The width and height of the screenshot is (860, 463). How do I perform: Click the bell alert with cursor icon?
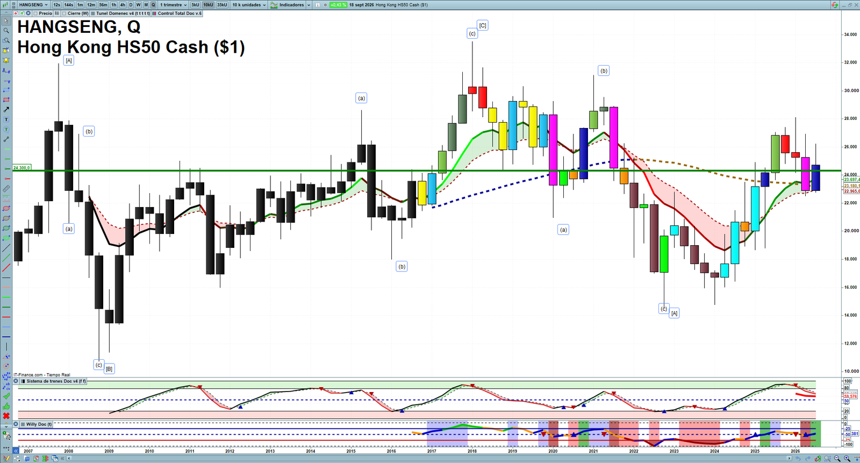point(6,51)
